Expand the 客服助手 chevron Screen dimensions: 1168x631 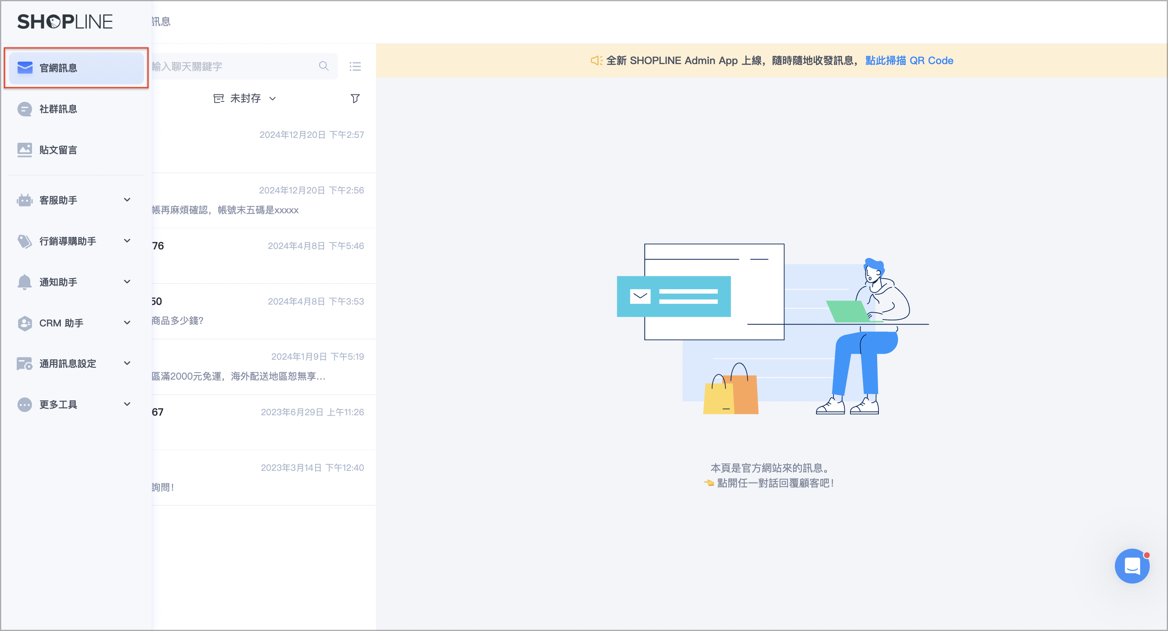tap(127, 200)
